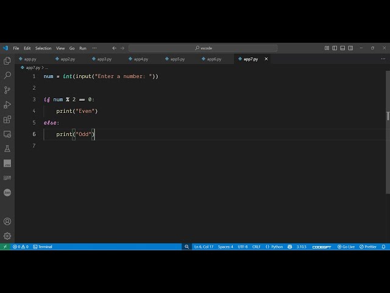The image size is (390, 293).
Task: Open Customize Layout icon
Action: pos(327,48)
